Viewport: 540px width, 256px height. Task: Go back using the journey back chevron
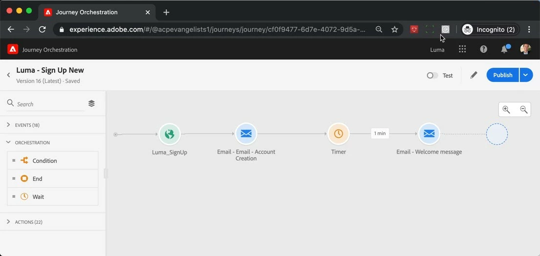coord(9,75)
